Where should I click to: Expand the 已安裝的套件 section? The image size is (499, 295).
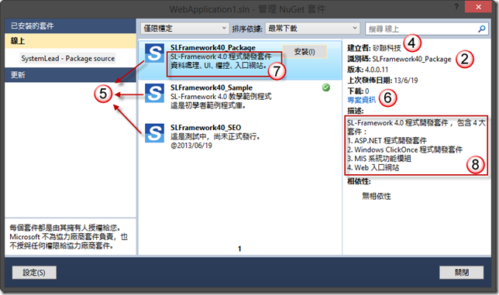[71, 26]
